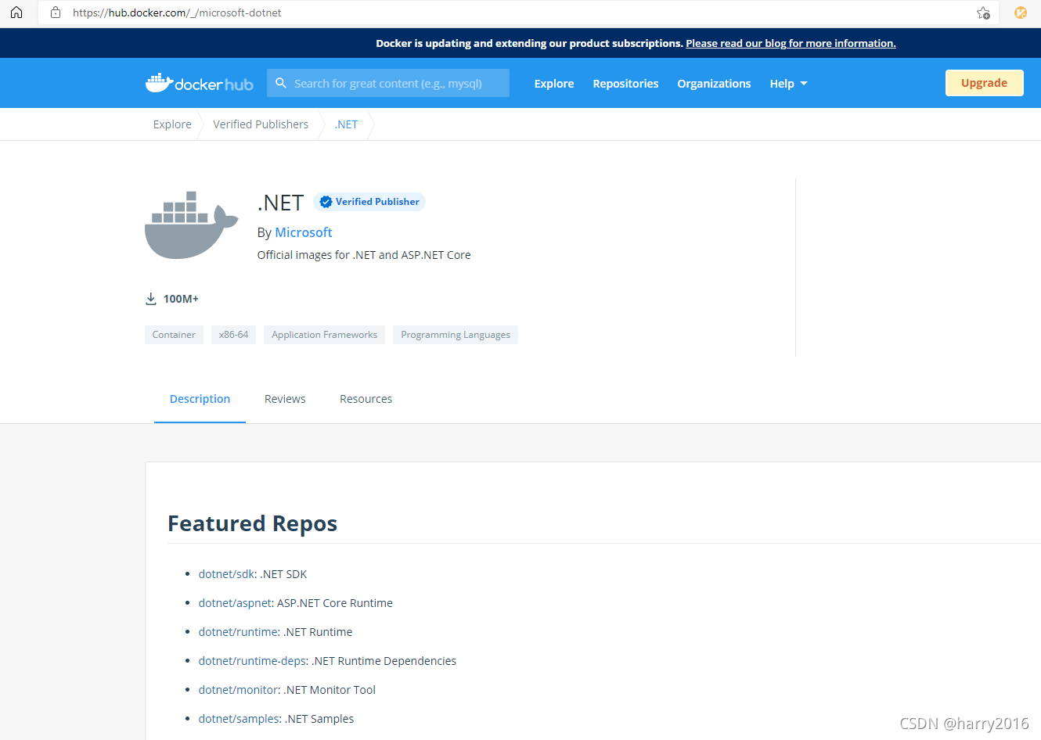The height and width of the screenshot is (740, 1041).
Task: Open Organizations in the top navigation
Action: 714,84
